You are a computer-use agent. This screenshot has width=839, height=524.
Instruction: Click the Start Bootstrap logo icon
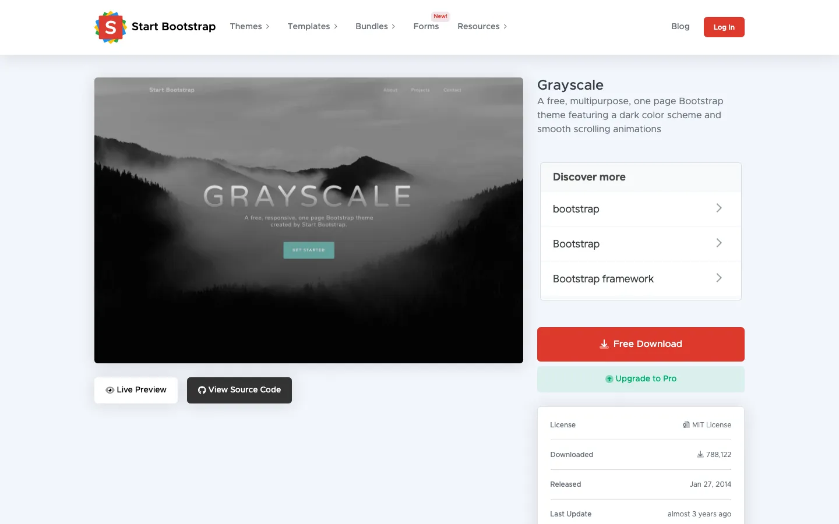click(111, 27)
